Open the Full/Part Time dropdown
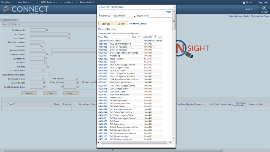Image resolution: width=270 pixels, height=152 pixels. tap(38, 71)
